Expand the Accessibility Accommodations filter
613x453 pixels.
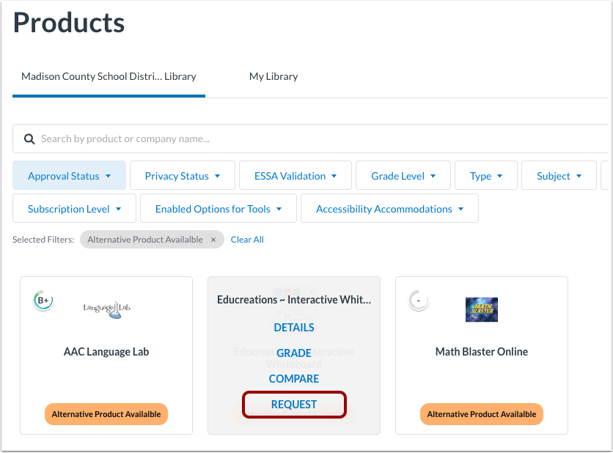(x=389, y=209)
